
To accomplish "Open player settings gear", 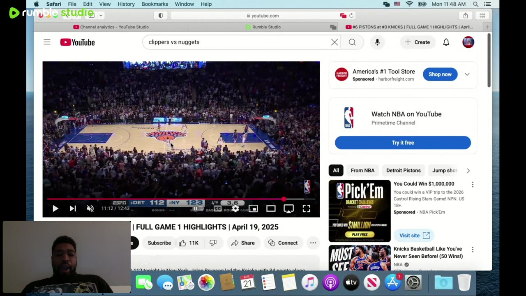I will pyautogui.click(x=235, y=208).
